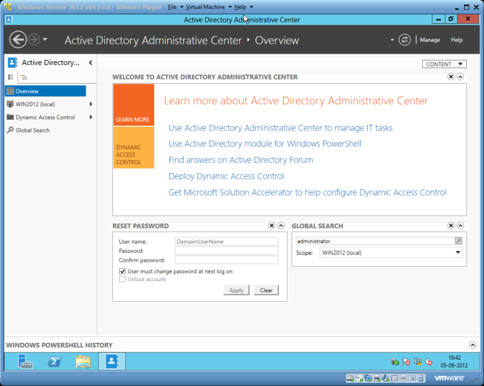
Task: Open Find answers on Active Directory Forum link
Action: tap(240, 160)
